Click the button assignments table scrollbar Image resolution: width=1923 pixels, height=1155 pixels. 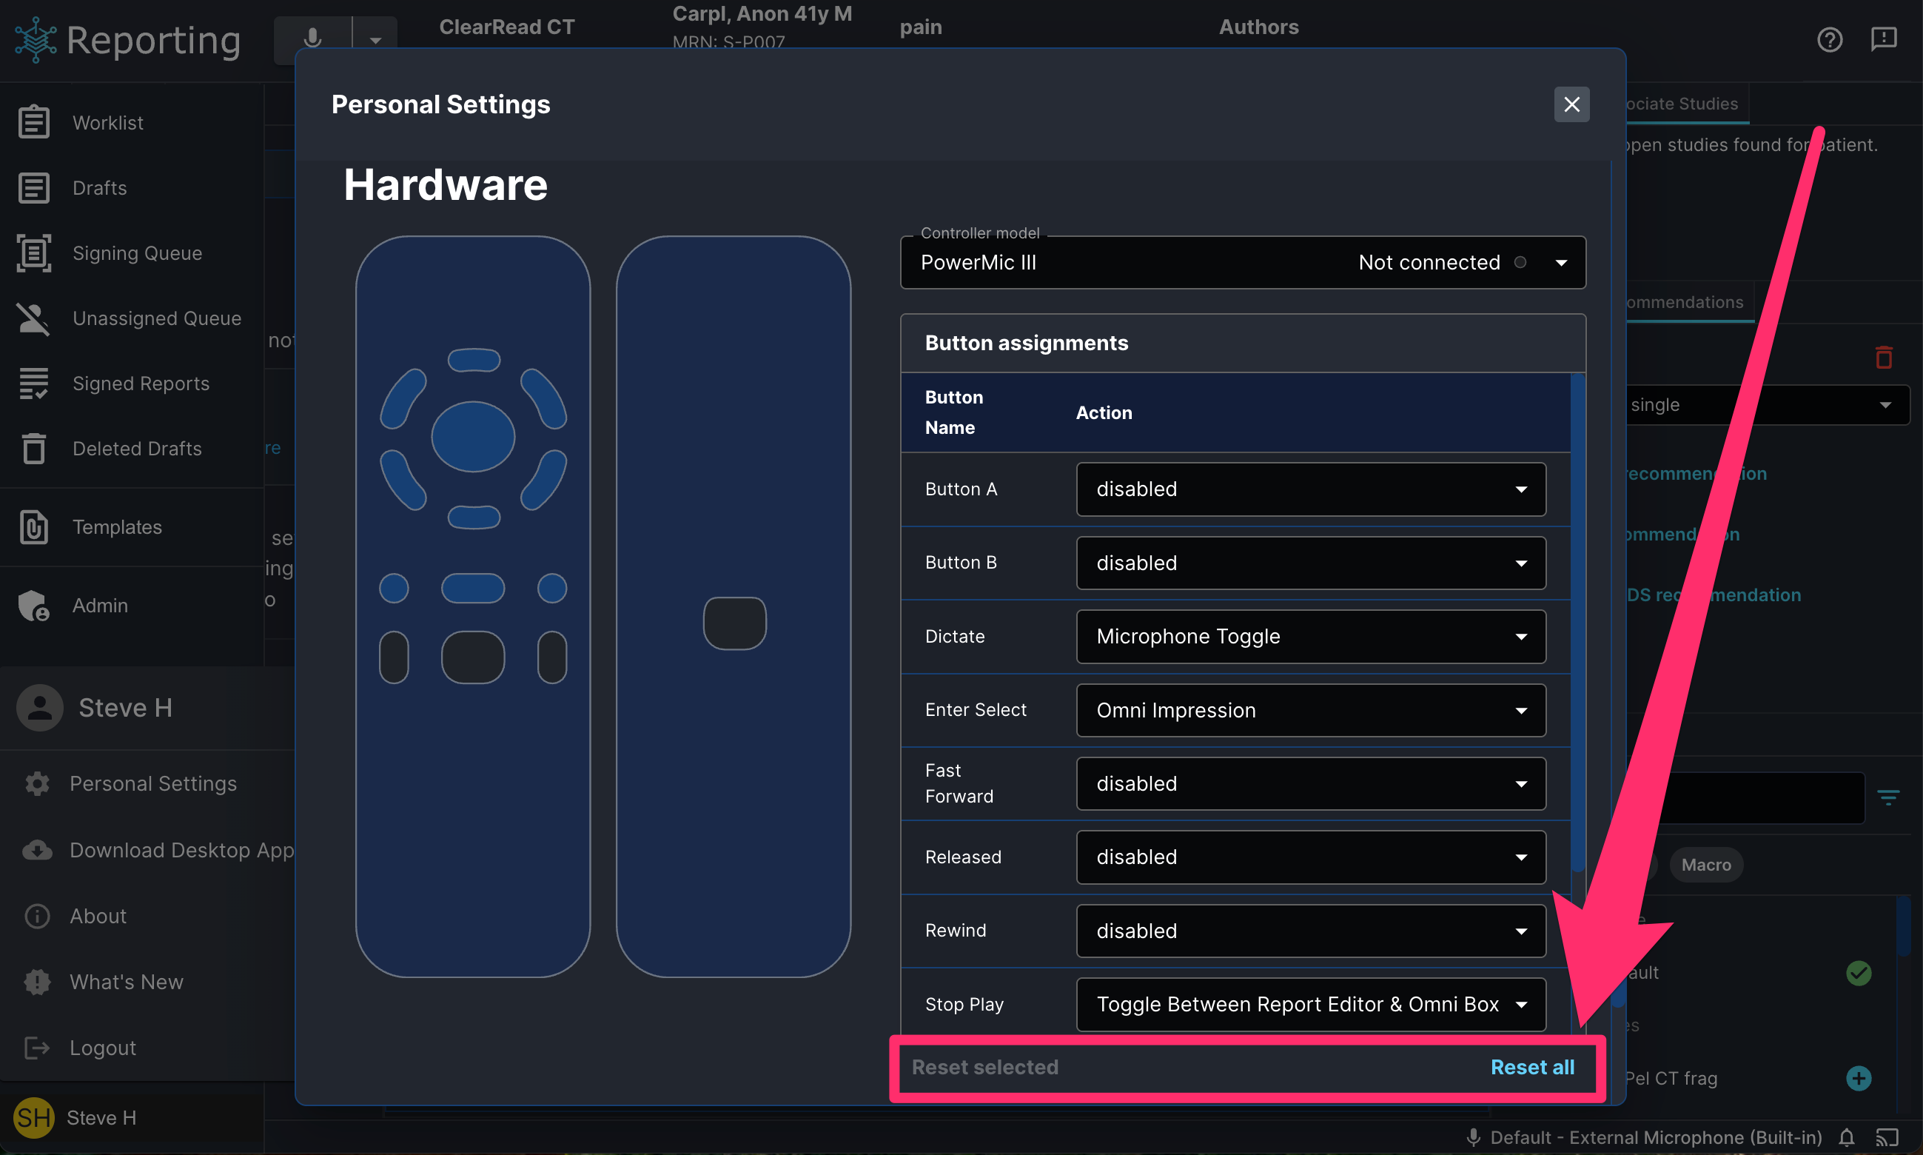pyautogui.click(x=1577, y=623)
